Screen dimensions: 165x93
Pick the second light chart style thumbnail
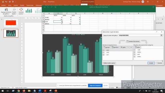coord(38,11)
